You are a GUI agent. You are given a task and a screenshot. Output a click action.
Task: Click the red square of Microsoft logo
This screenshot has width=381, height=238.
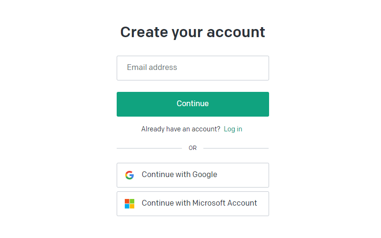click(x=127, y=201)
